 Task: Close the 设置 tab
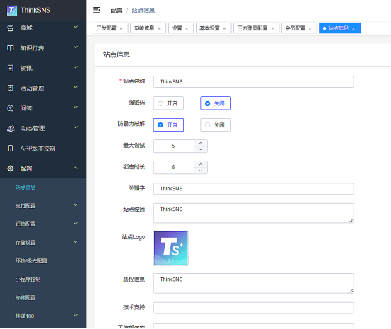187,28
